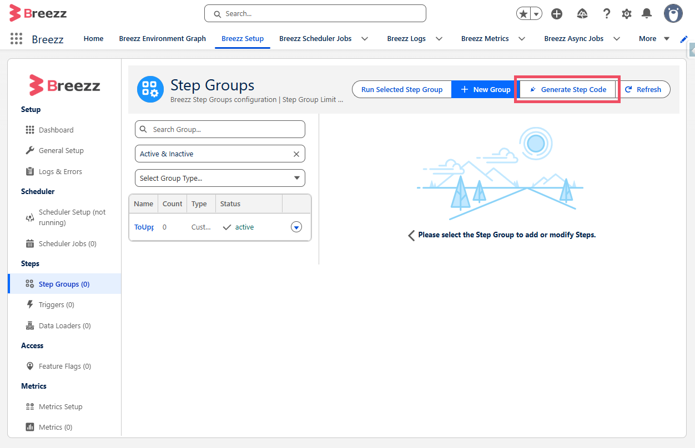Viewport: 695px width, 448px height.
Task: Click the Name column header
Action: click(143, 203)
